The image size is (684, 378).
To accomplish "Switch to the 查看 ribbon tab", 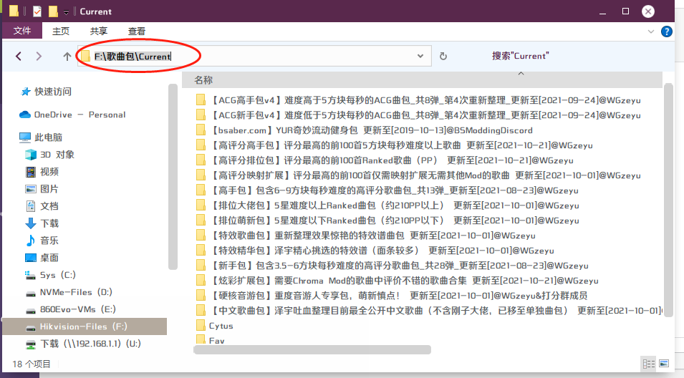I will (137, 31).
